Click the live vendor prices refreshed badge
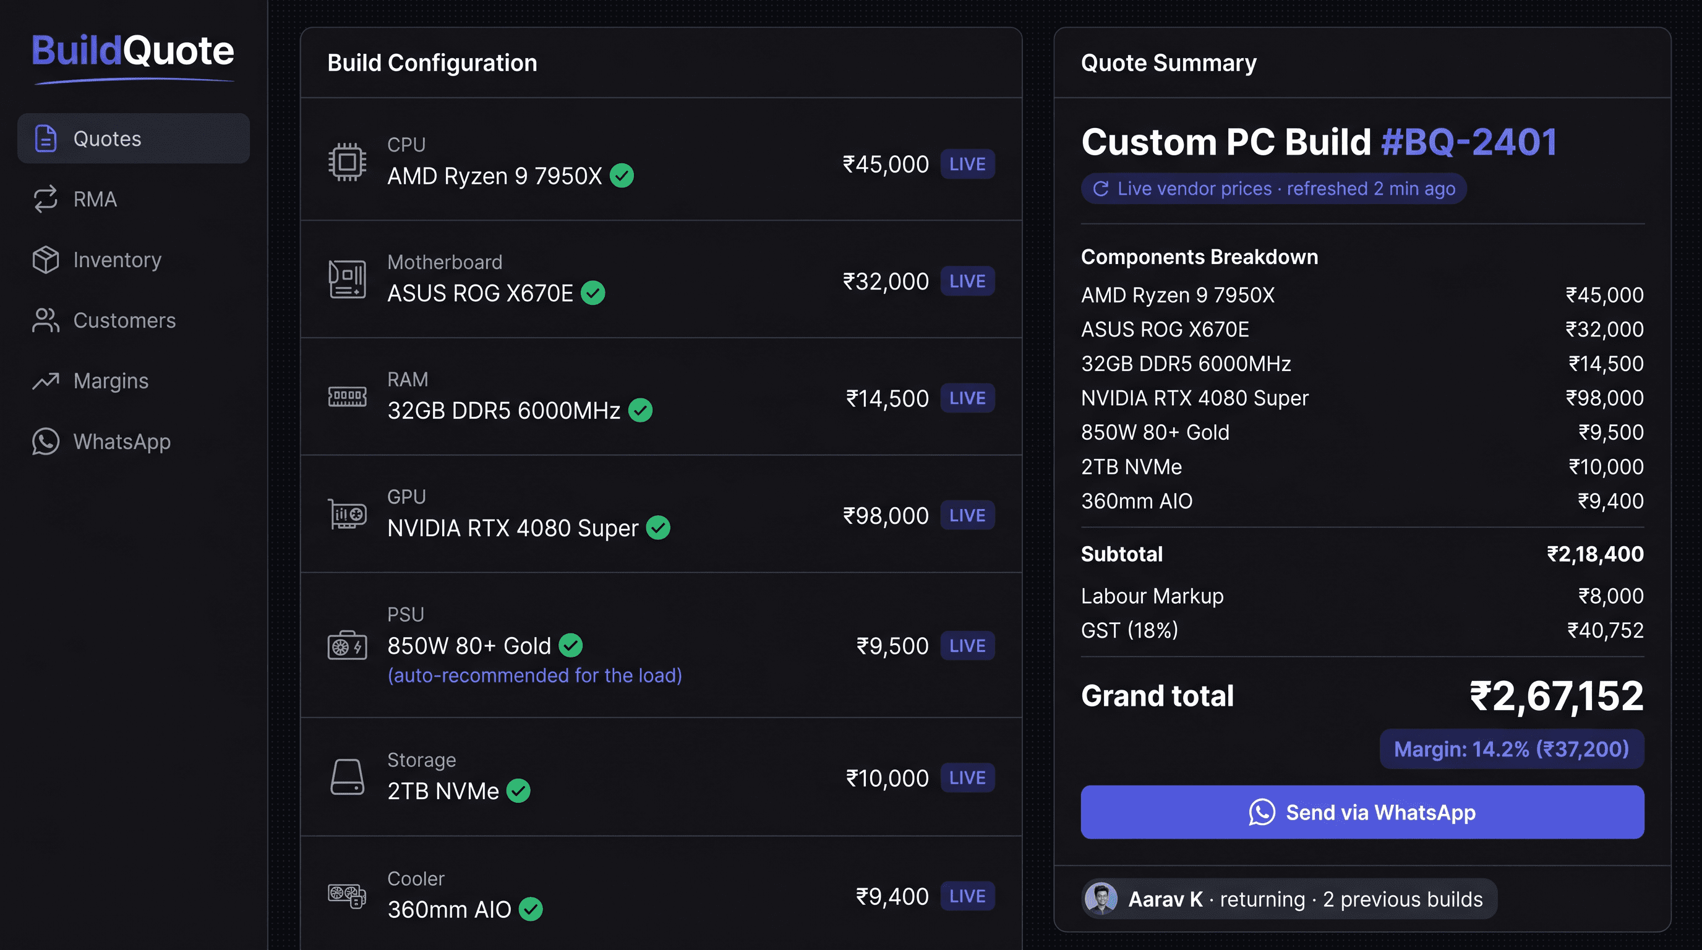This screenshot has width=1702, height=950. click(1273, 189)
